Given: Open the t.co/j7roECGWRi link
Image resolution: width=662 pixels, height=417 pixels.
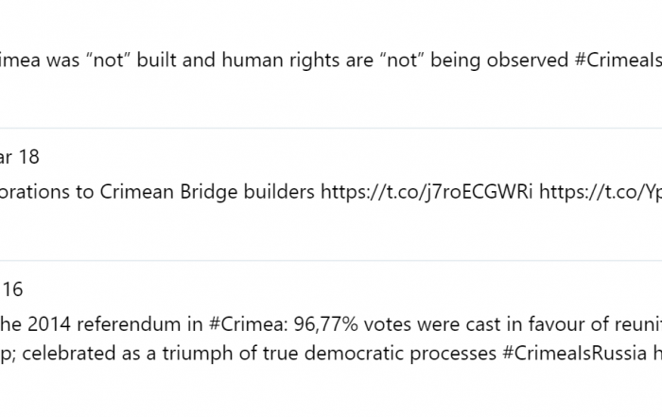Looking at the screenshot, I should (427, 192).
